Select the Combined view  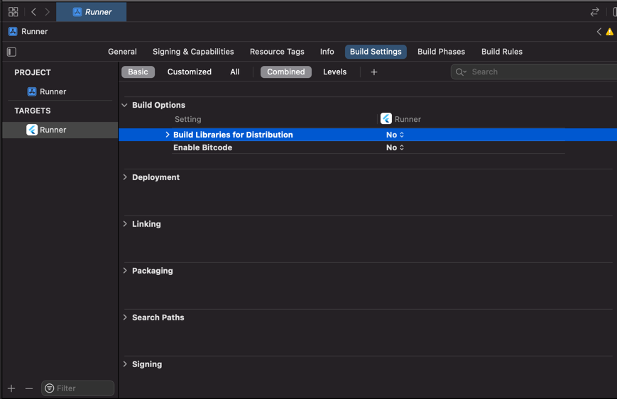tap(286, 72)
